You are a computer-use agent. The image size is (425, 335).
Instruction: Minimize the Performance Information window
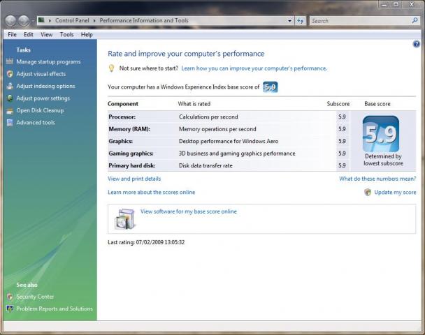pos(384,3)
